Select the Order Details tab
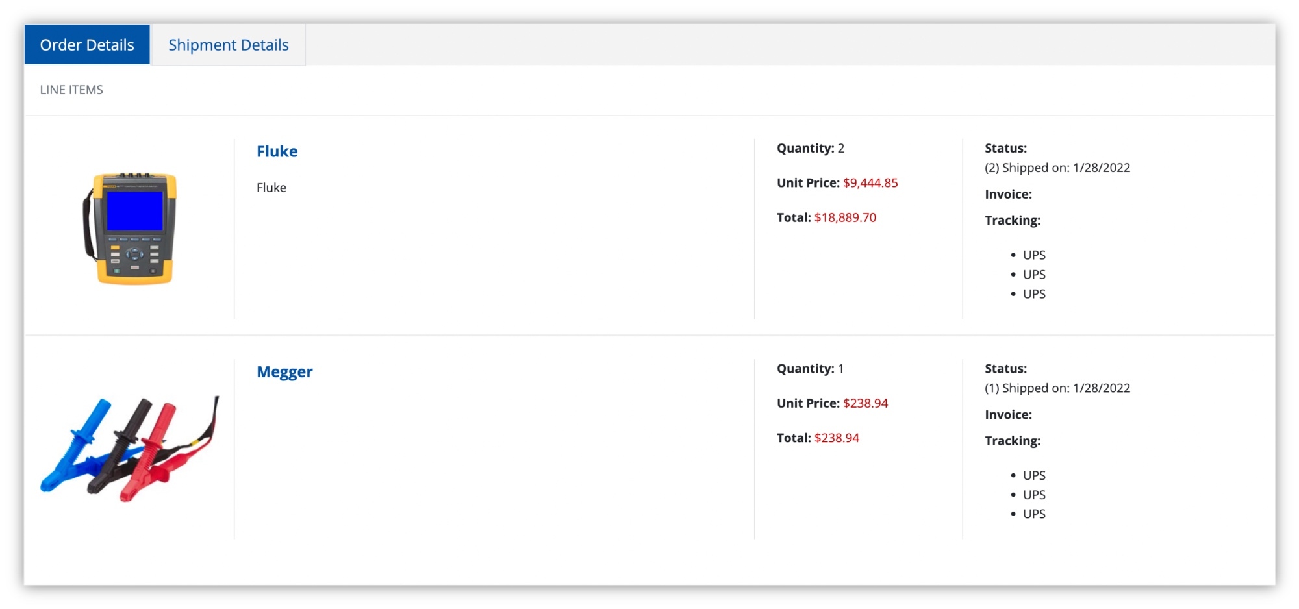The width and height of the screenshot is (1299, 609). [87, 45]
